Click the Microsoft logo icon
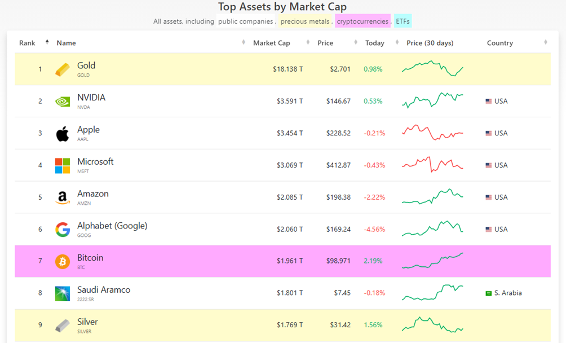This screenshot has width=566, height=343. 63,166
